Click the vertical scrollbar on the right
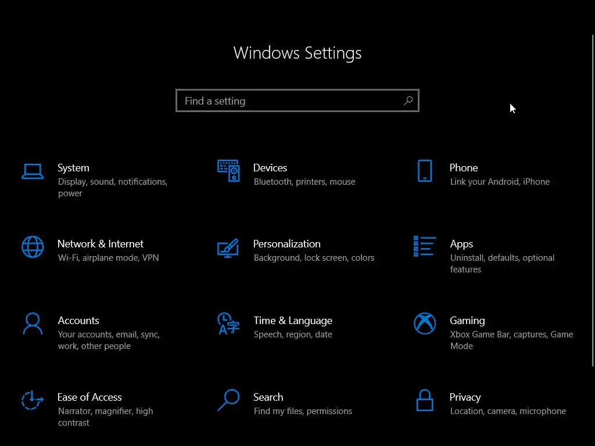595x446 pixels. [x=593, y=200]
